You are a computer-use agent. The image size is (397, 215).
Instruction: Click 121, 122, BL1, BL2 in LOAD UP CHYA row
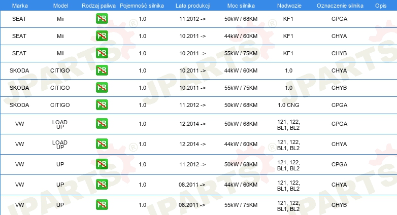click(x=288, y=145)
